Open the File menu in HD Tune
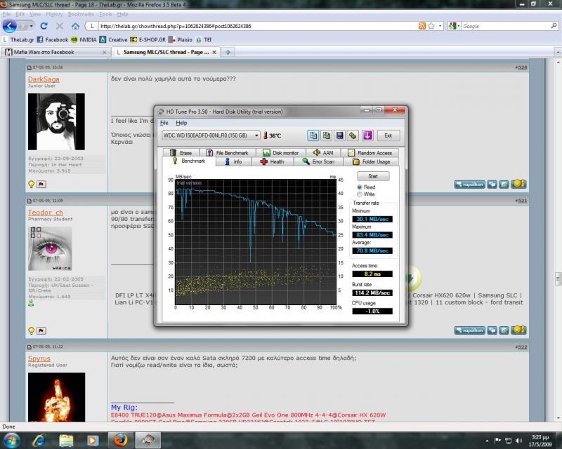The image size is (562, 449). click(x=164, y=123)
